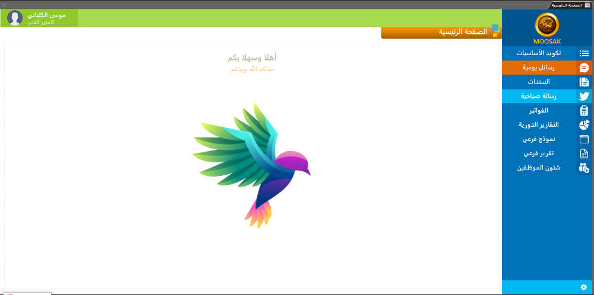Click the colorful bird image
The width and height of the screenshot is (594, 295).
tap(252, 165)
